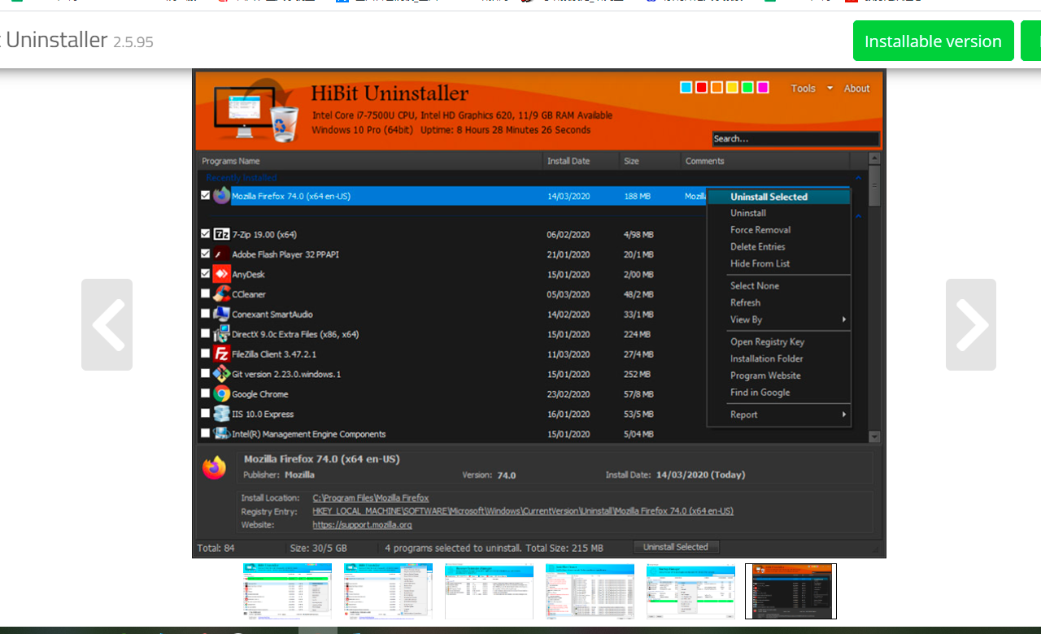Click the Google Chrome icon
Image resolution: width=1041 pixels, height=634 pixels.
(220, 393)
